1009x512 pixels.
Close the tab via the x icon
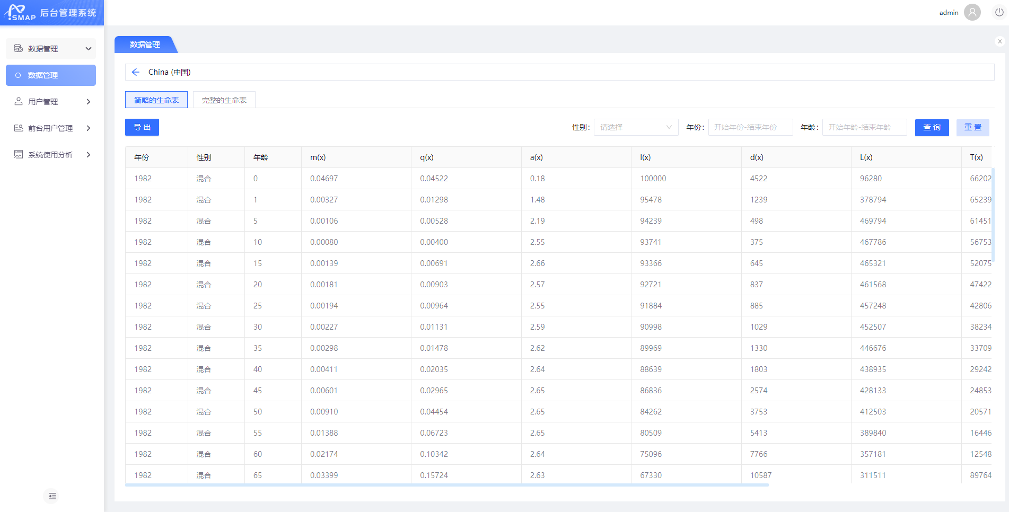click(x=1000, y=41)
